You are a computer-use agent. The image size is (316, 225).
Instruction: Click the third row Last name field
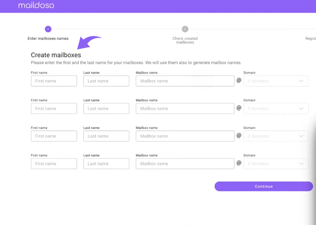click(x=106, y=136)
